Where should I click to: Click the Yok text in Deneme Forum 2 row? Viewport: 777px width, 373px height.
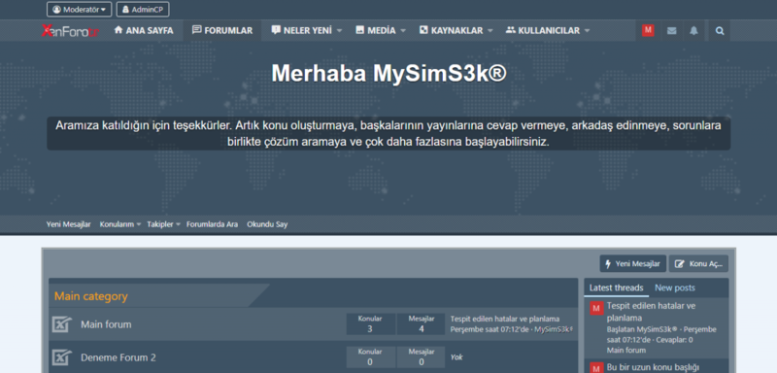[x=456, y=357]
